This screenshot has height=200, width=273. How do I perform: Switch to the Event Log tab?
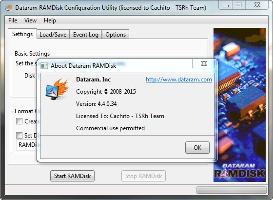(86, 35)
